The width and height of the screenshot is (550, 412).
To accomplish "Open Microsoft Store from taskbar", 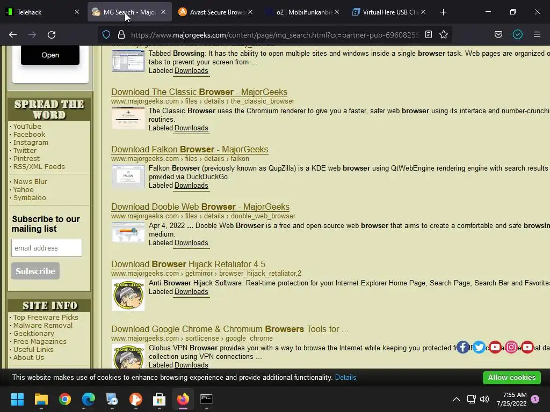I will (159, 399).
